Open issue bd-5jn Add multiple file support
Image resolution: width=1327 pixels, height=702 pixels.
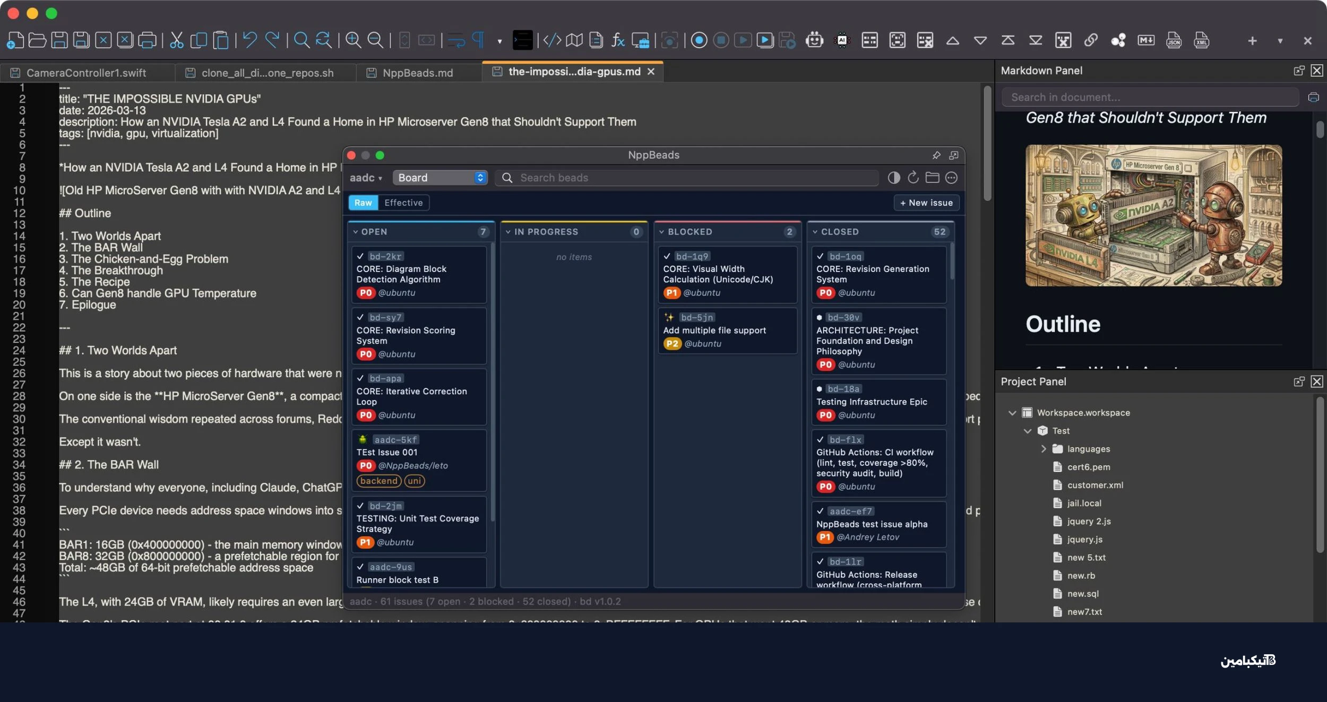(727, 331)
